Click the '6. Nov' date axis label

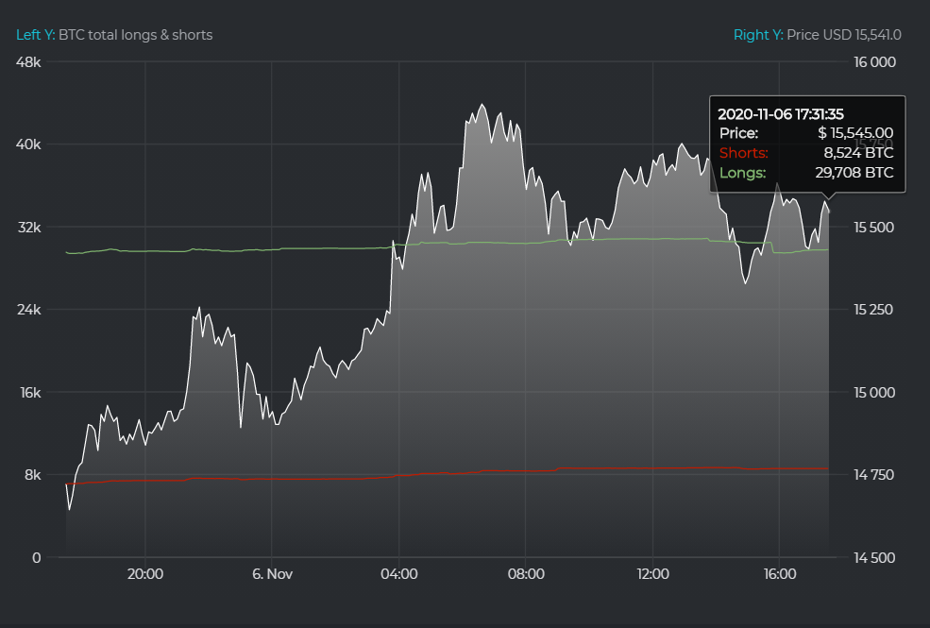[272, 574]
